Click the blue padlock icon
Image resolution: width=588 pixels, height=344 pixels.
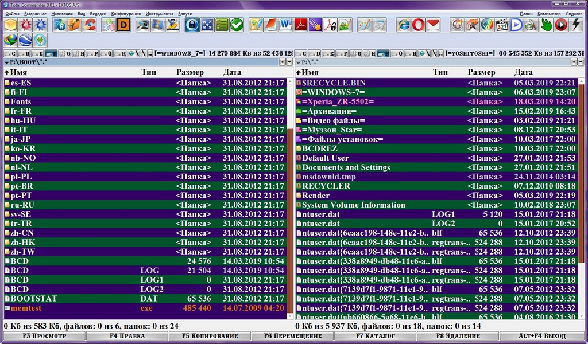[x=192, y=25]
